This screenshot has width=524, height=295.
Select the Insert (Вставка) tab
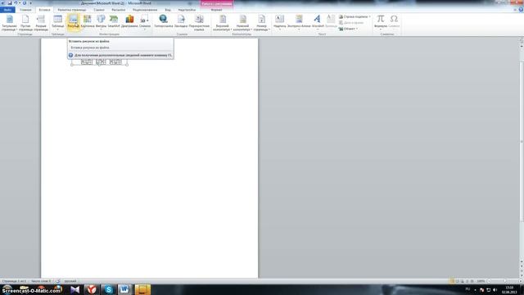(x=44, y=10)
